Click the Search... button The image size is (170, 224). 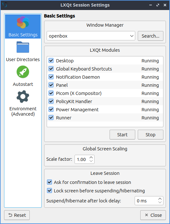point(151,36)
